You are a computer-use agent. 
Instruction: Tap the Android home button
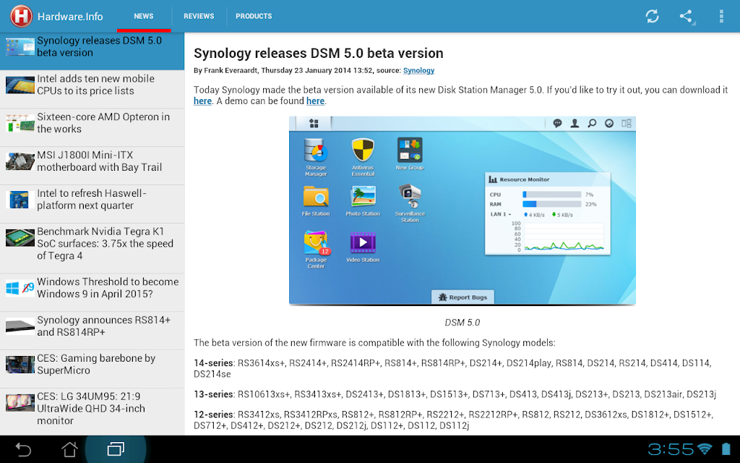coord(69,449)
